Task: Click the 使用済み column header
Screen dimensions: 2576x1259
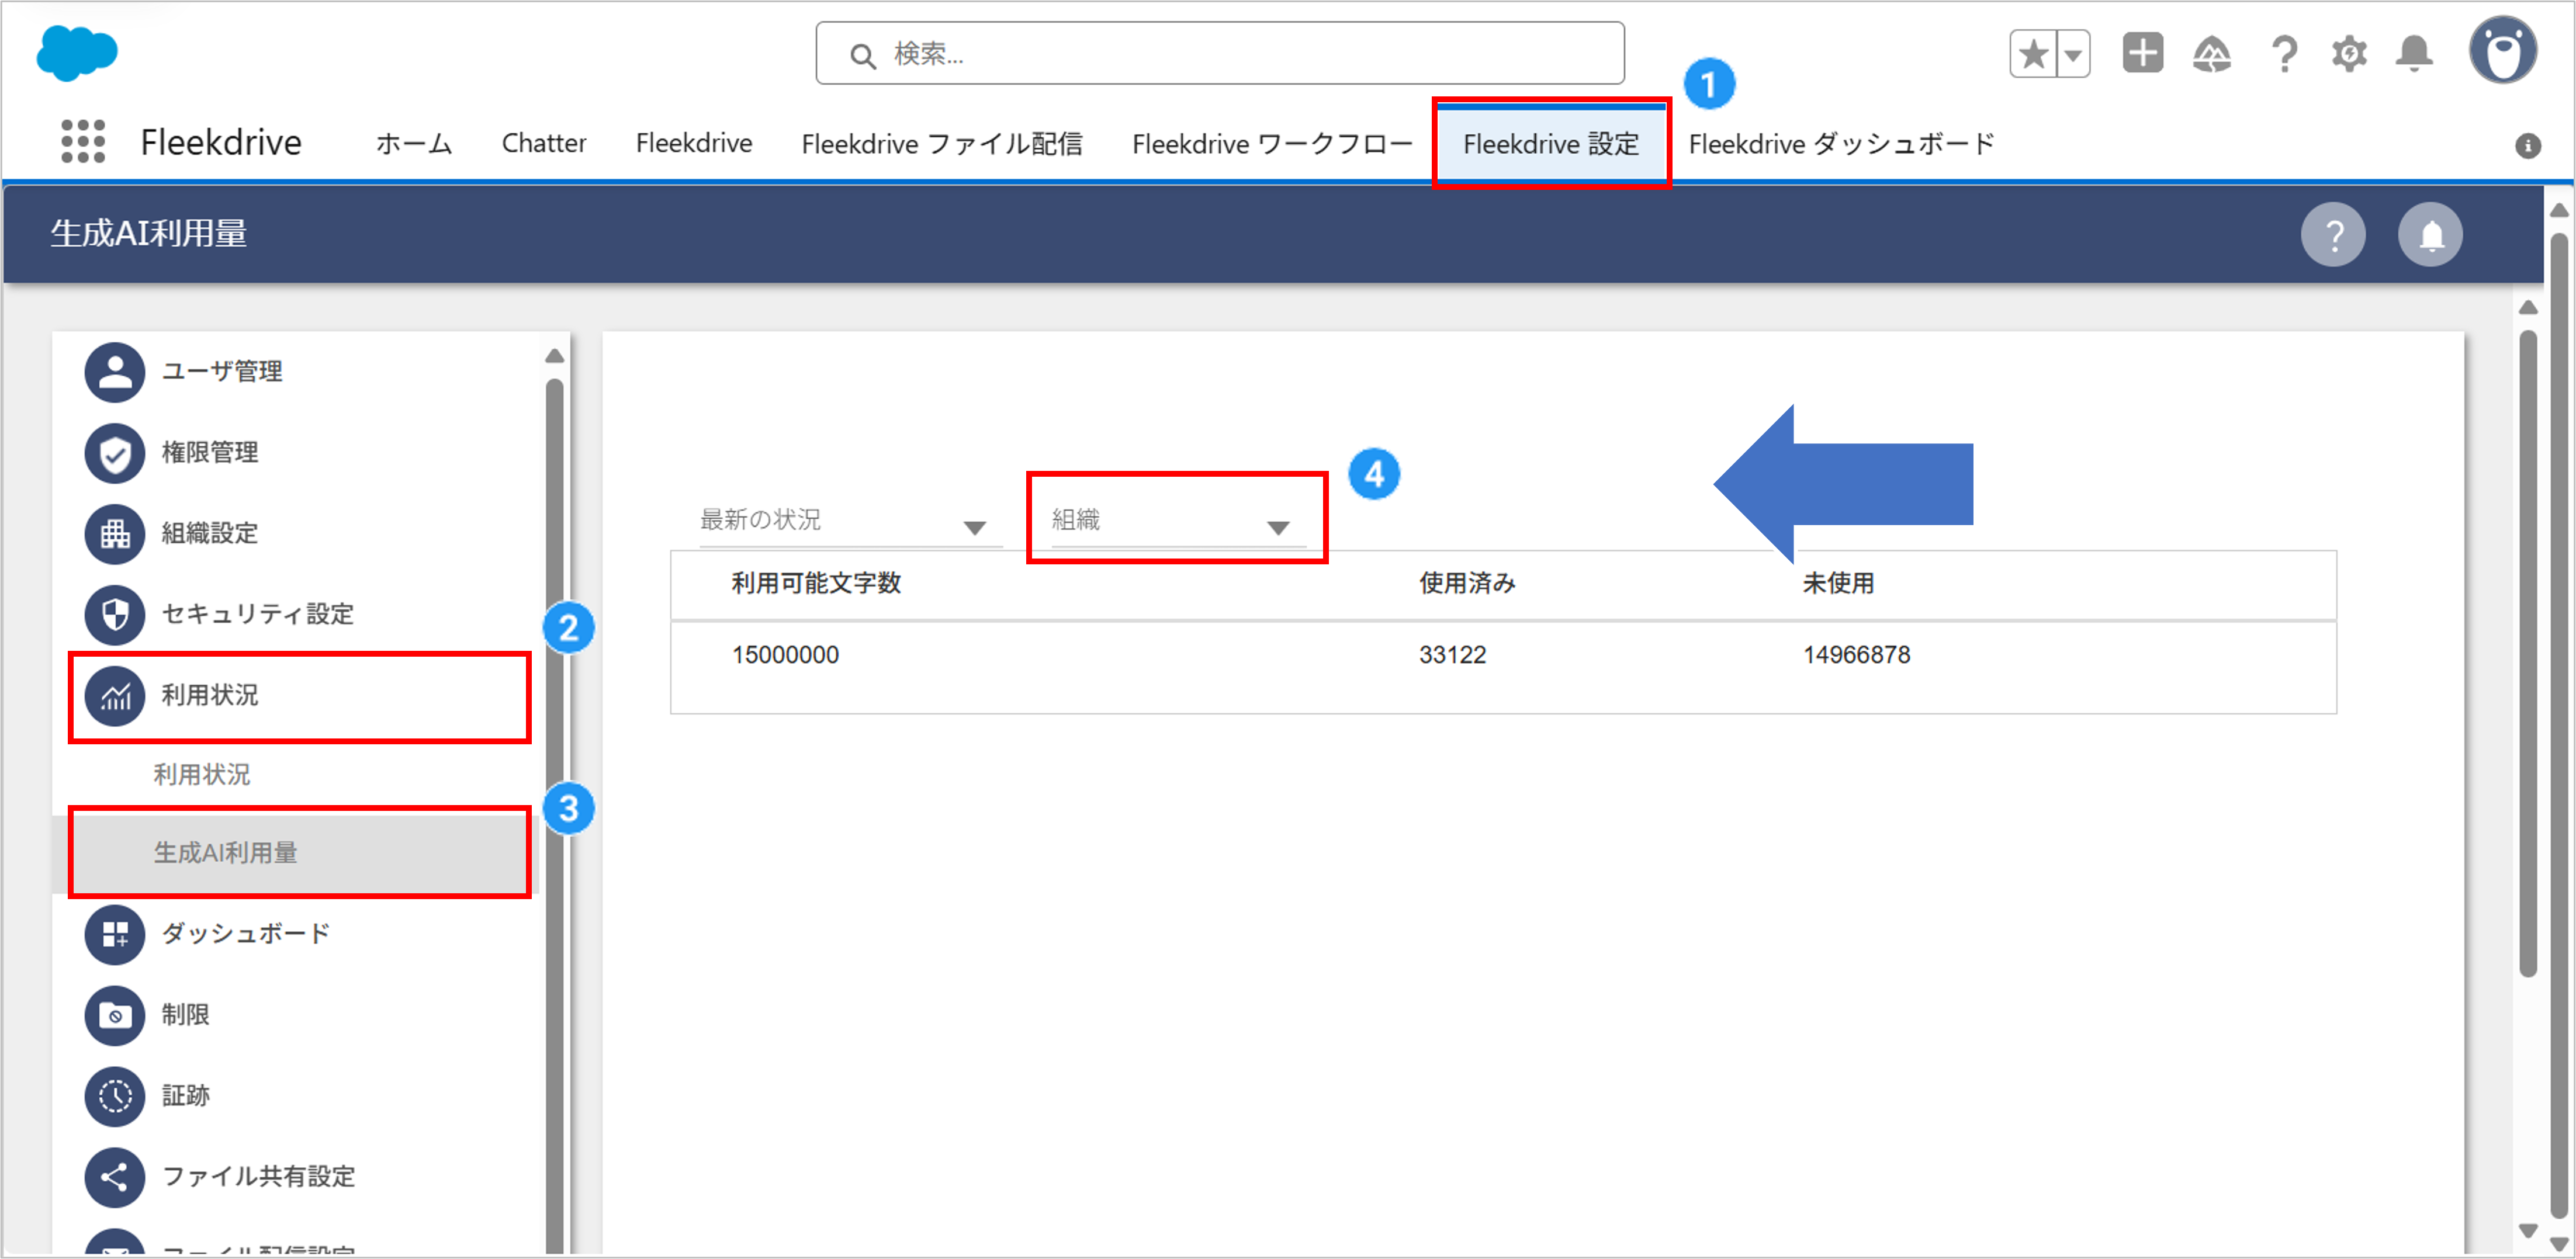Action: point(1467,584)
